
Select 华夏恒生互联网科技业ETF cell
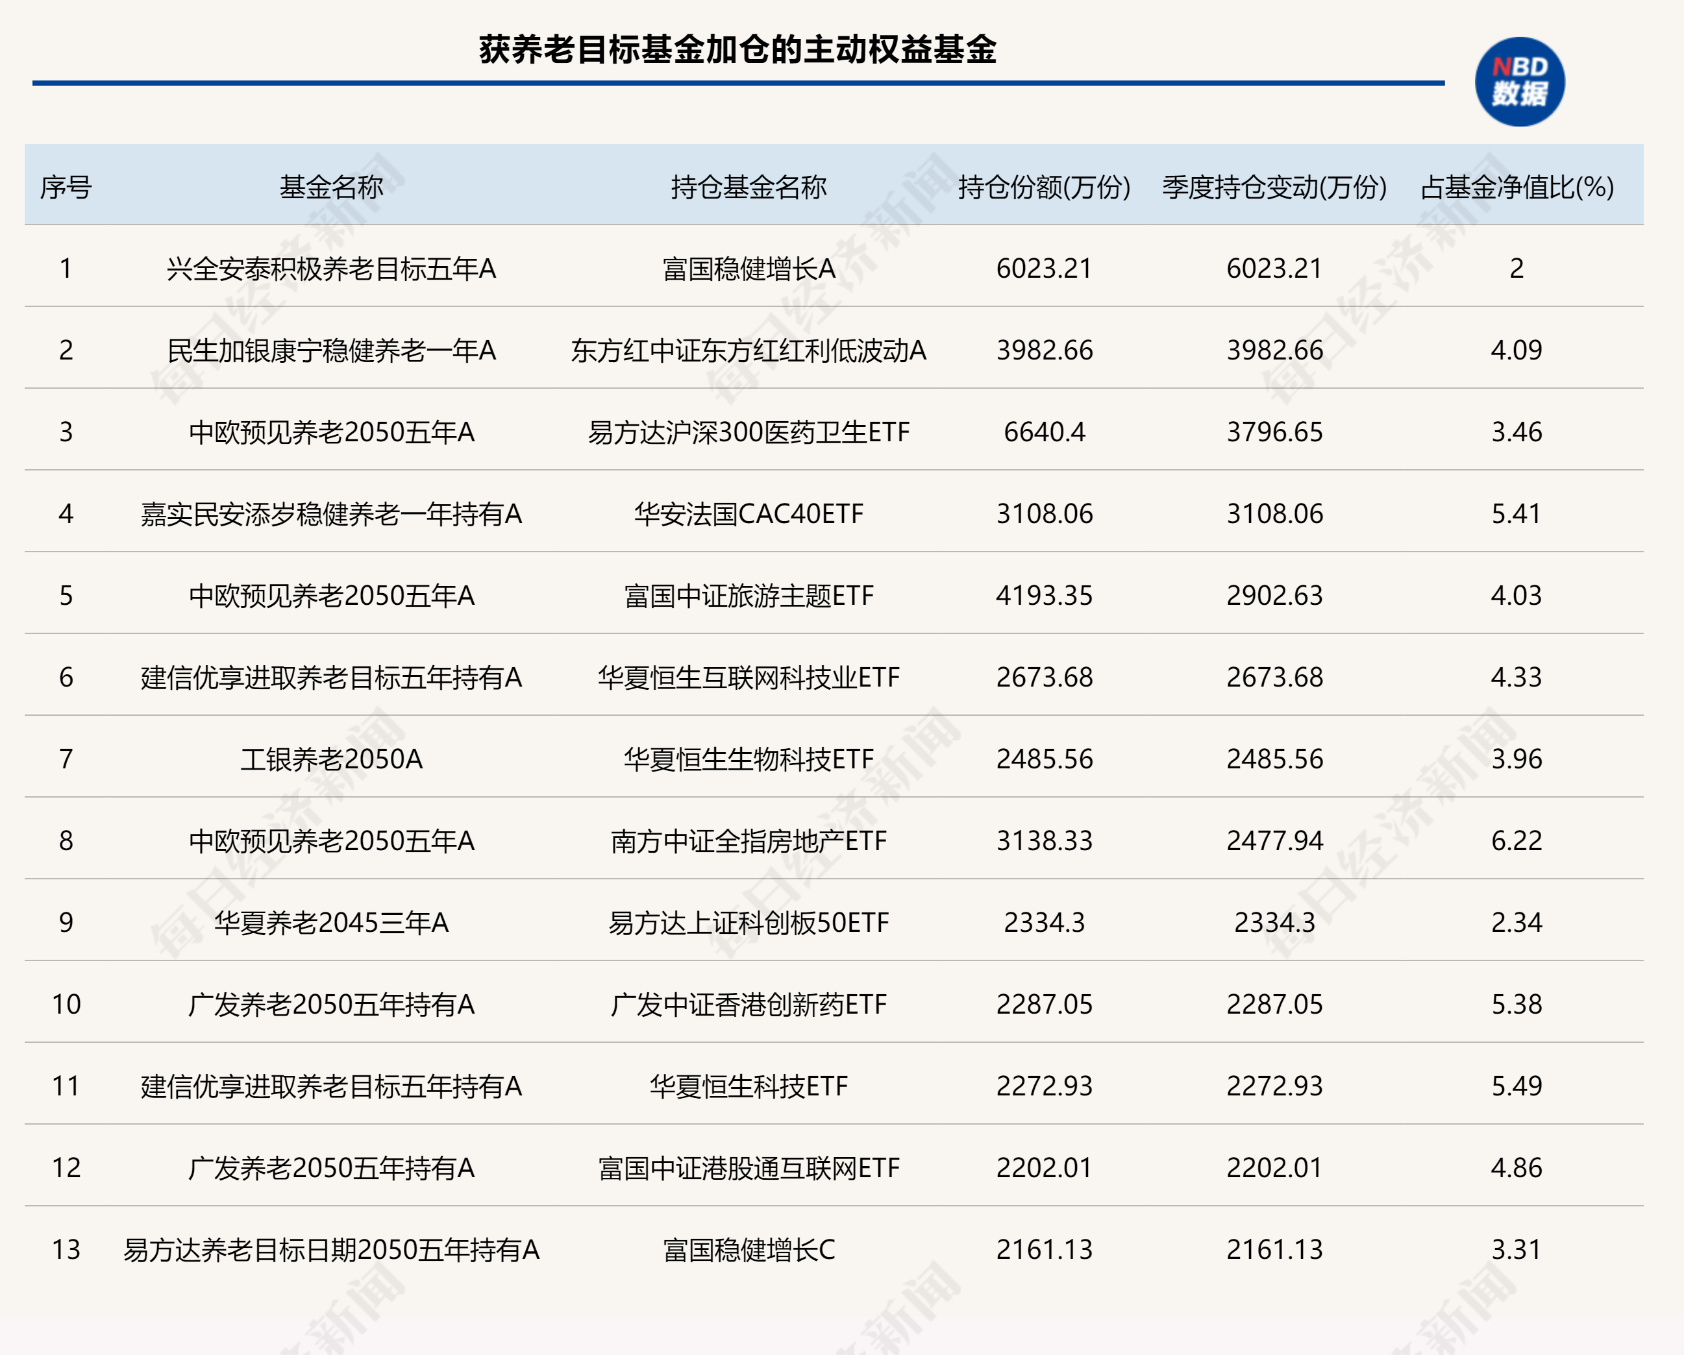pyautogui.click(x=749, y=677)
